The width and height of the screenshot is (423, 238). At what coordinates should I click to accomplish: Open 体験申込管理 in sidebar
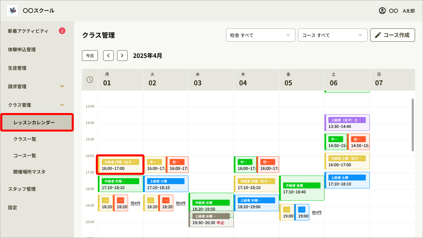(x=22, y=50)
